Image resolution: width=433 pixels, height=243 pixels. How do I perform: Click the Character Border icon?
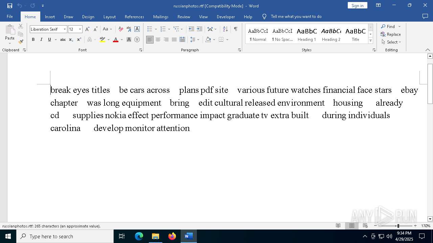click(137, 29)
